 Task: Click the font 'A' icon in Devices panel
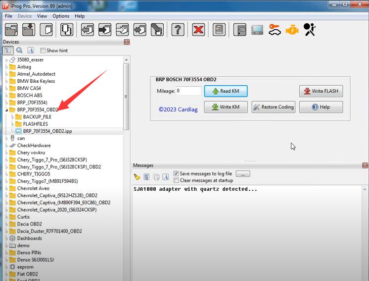tap(31, 50)
